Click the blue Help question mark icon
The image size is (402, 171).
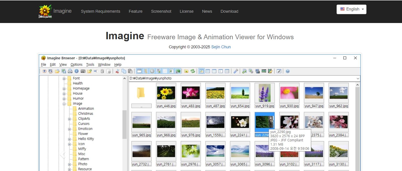[288, 71]
